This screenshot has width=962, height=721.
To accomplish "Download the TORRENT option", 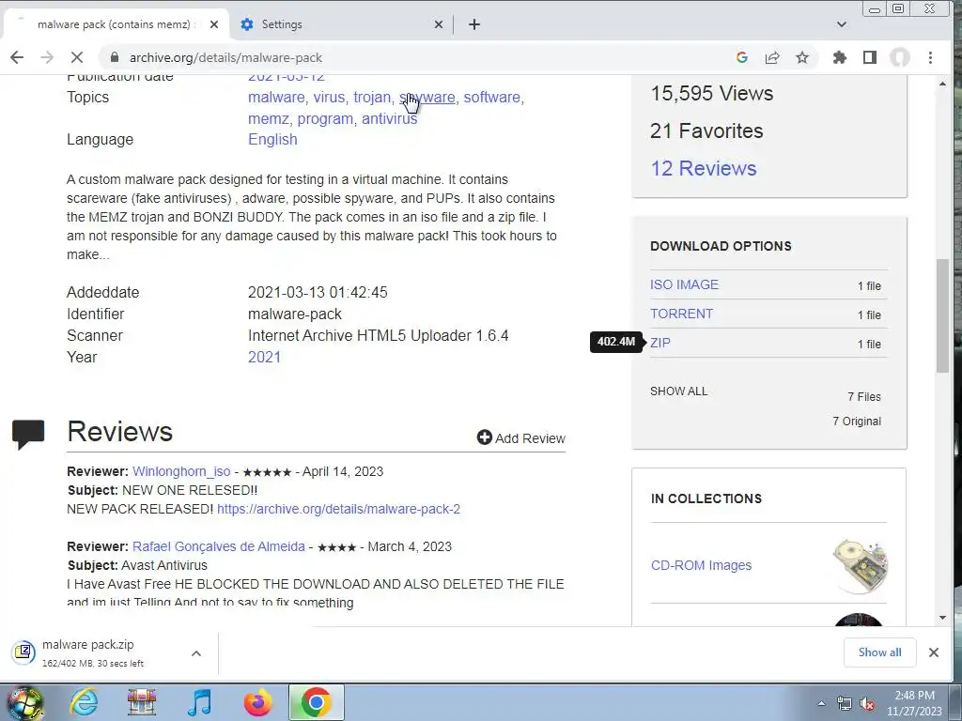I will pos(682,314).
